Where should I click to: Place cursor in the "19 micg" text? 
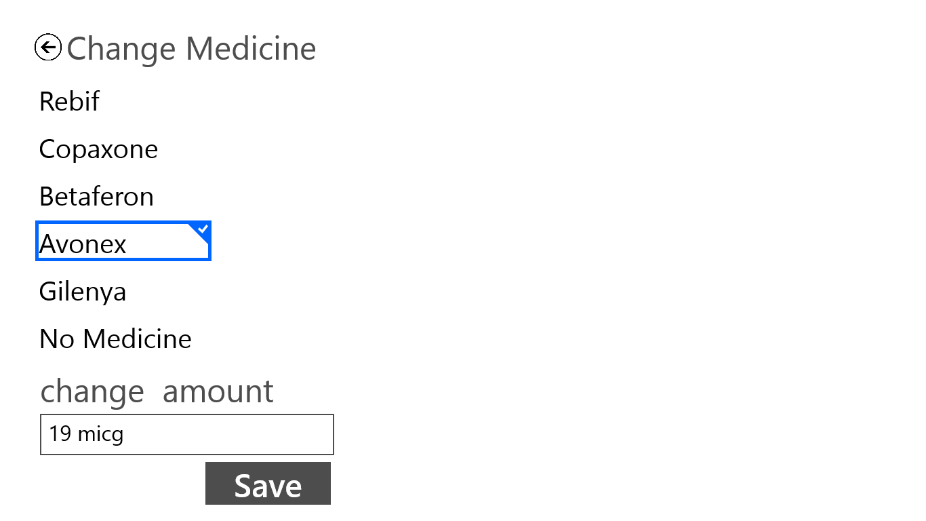[x=86, y=434]
